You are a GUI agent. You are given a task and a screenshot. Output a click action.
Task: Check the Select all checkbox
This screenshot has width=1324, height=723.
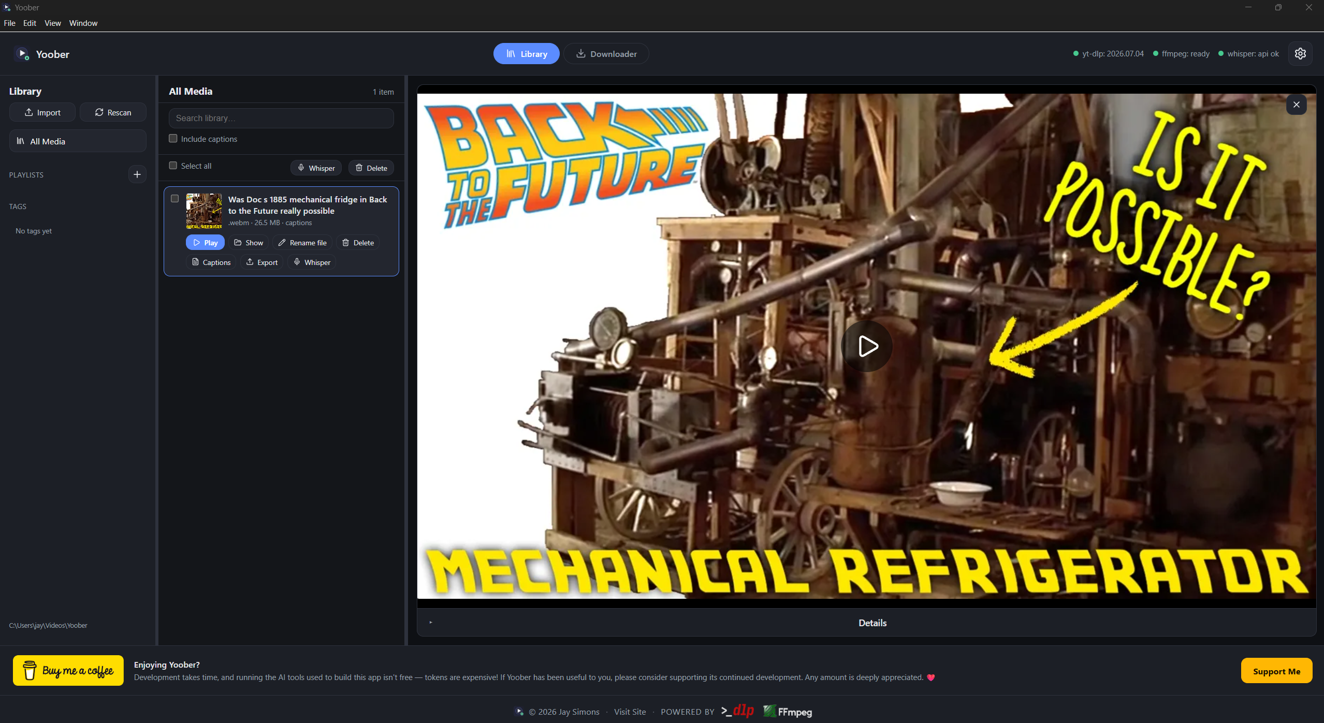click(x=173, y=165)
